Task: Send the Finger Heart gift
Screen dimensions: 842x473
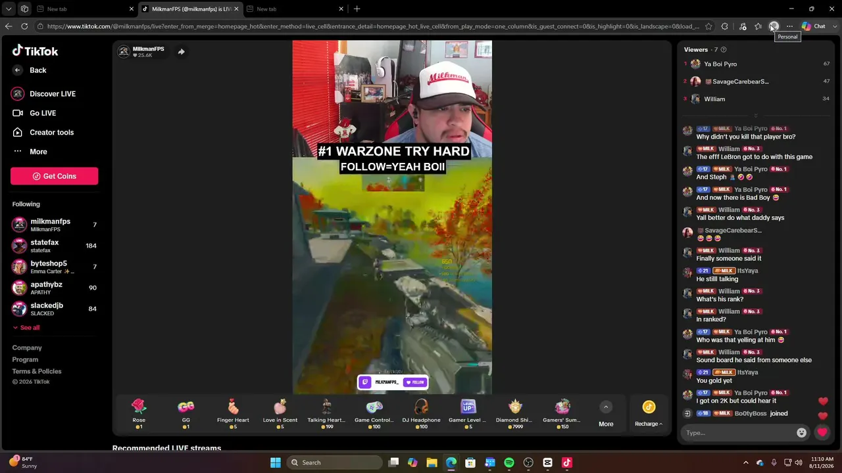Action: click(x=233, y=414)
